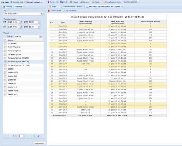
Task: Click the search field trigger button
Action: click(41, 36)
